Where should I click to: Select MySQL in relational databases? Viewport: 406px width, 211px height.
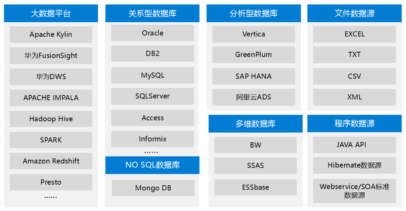pos(153,75)
